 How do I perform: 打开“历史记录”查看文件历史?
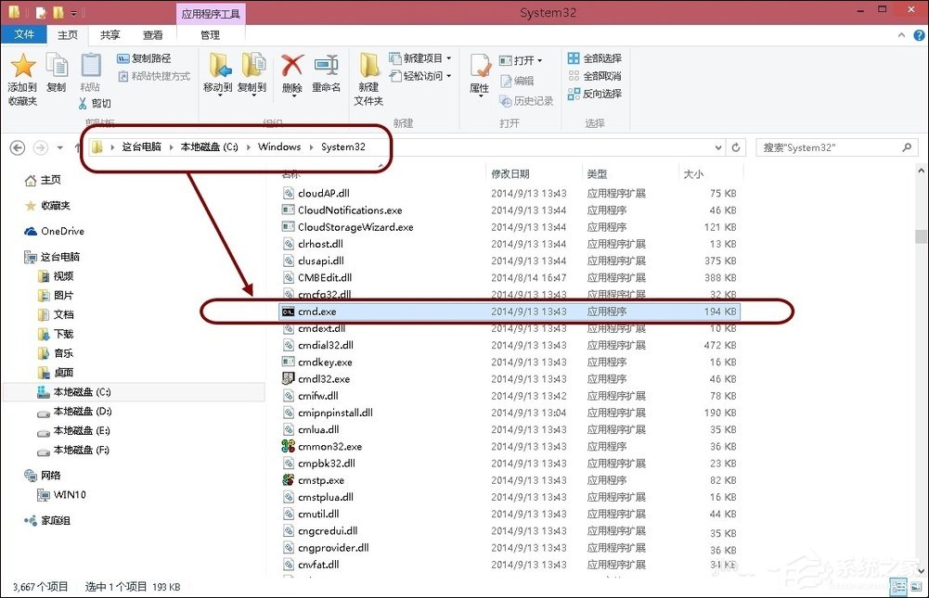click(523, 101)
